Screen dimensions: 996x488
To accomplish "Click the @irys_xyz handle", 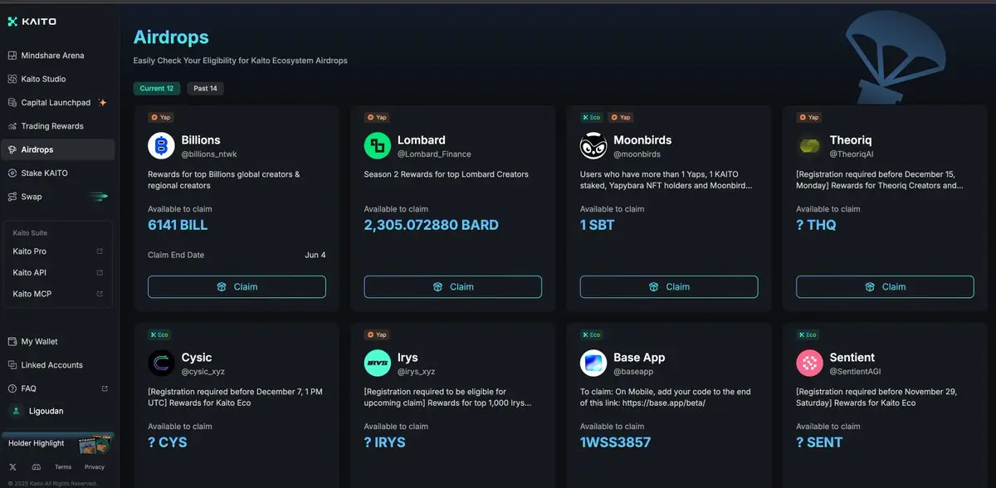I will pos(417,372).
